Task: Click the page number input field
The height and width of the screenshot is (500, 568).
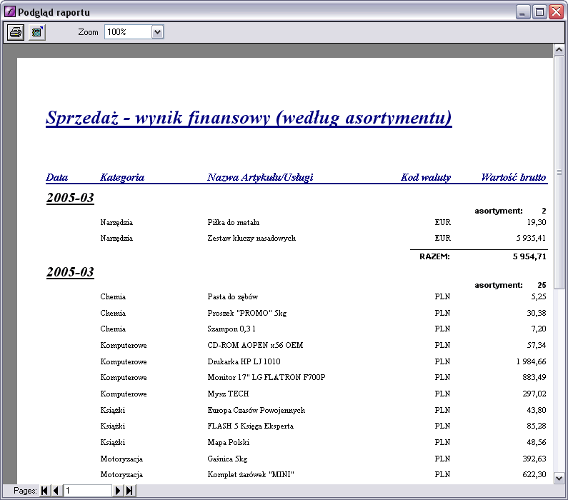Action: click(87, 491)
